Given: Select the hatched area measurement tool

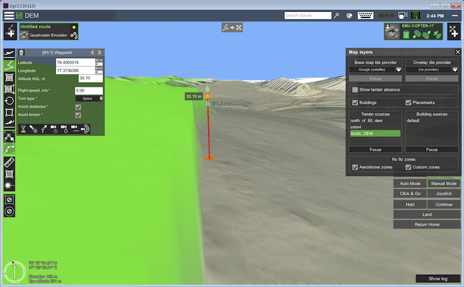Looking at the screenshot, I should [x=9, y=174].
